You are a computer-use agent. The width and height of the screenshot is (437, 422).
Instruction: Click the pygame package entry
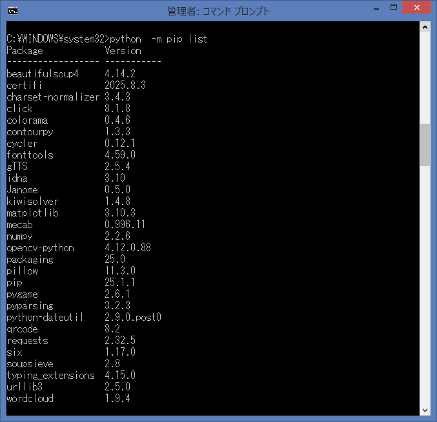tap(23, 294)
